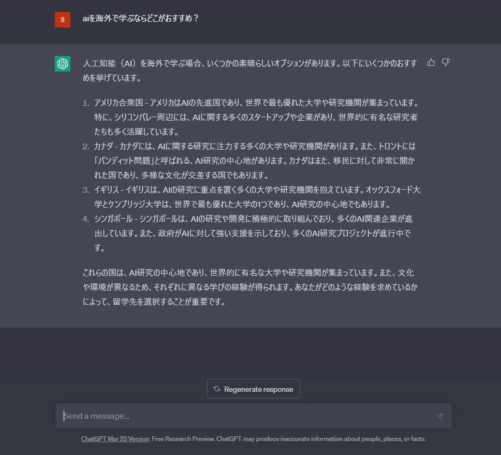Click the orange S user avatar

(x=63, y=20)
